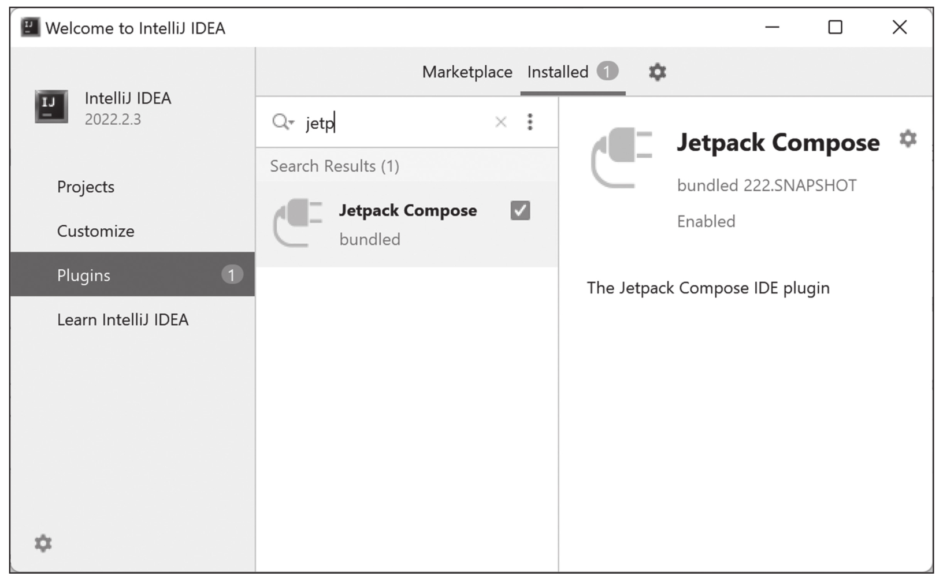Screen dimensions: 943x580
Task: Click the Jetpack Compose plug icon in results
Action: 298,223
